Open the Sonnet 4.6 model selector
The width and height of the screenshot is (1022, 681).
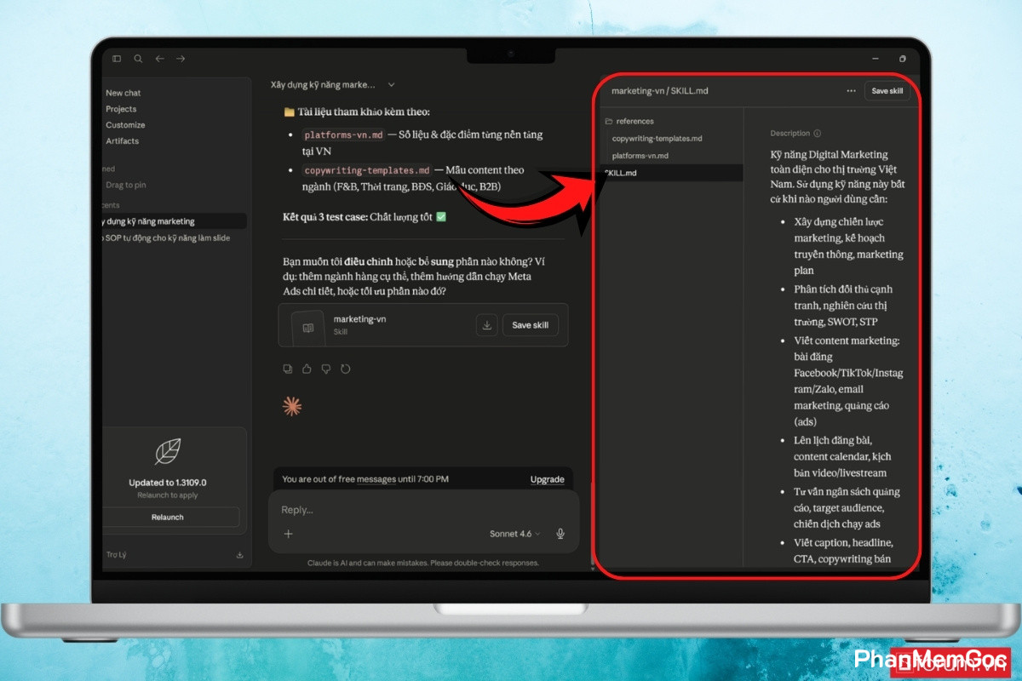(514, 534)
